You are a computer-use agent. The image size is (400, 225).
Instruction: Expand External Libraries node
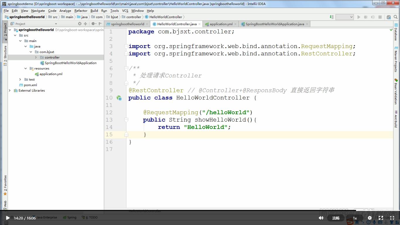[10, 91]
